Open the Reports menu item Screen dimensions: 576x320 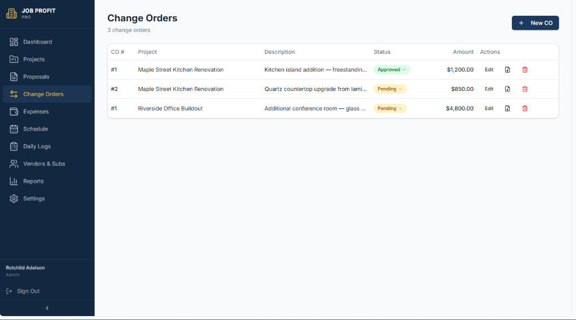47,181
